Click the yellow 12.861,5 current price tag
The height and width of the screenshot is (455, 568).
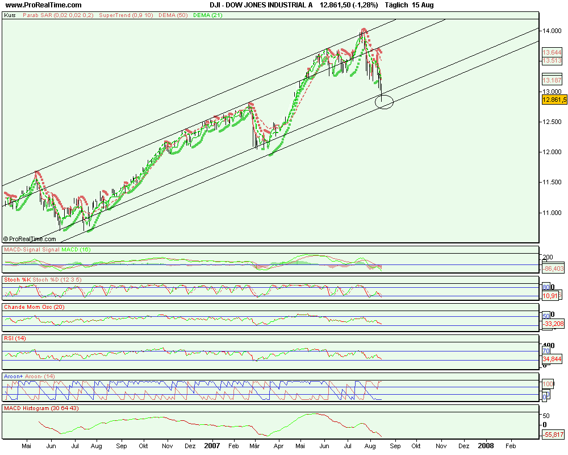click(554, 100)
